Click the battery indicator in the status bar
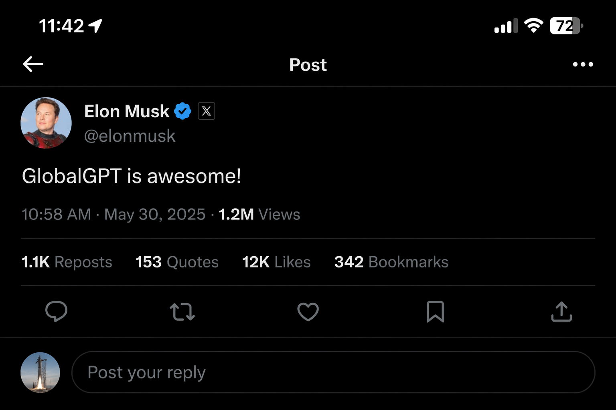This screenshot has width=616, height=410. click(565, 26)
